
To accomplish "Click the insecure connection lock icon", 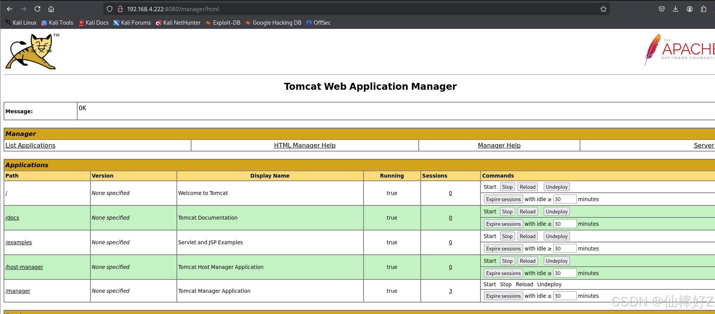I will point(120,9).
